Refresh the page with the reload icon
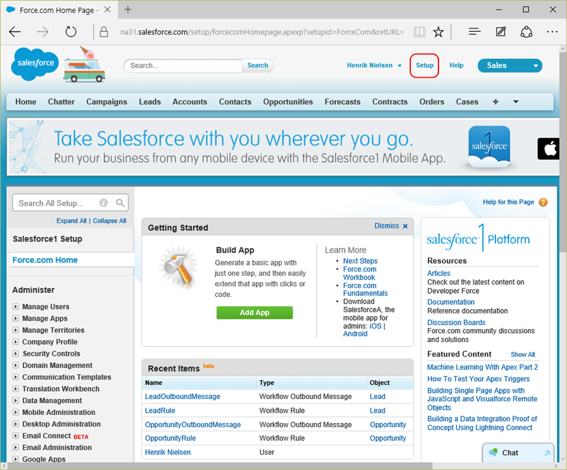 tap(71, 32)
